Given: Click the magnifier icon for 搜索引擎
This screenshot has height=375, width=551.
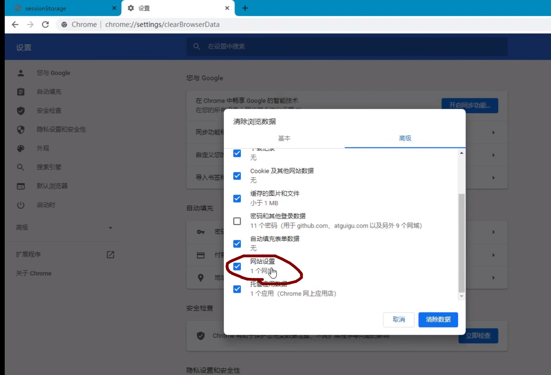Looking at the screenshot, I should (x=21, y=167).
